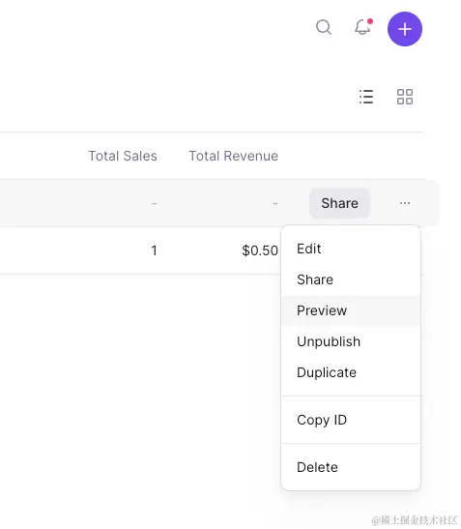Click the total sales value 1
This screenshot has width=461, height=529.
point(154,250)
